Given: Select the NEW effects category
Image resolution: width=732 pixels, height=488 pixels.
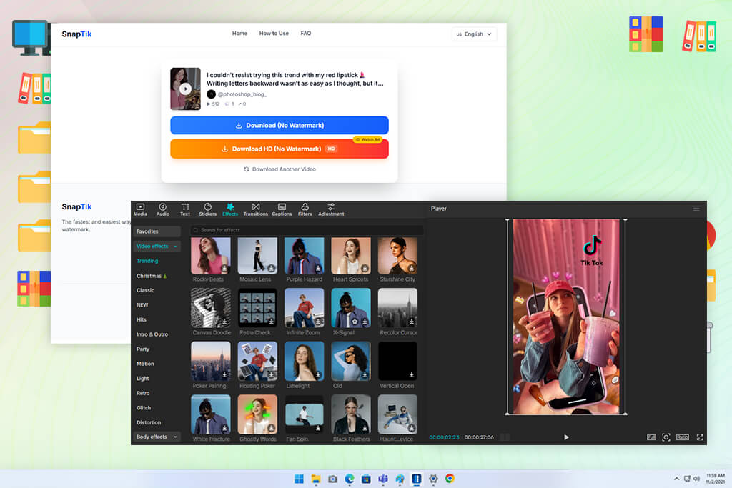Looking at the screenshot, I should tap(142, 304).
